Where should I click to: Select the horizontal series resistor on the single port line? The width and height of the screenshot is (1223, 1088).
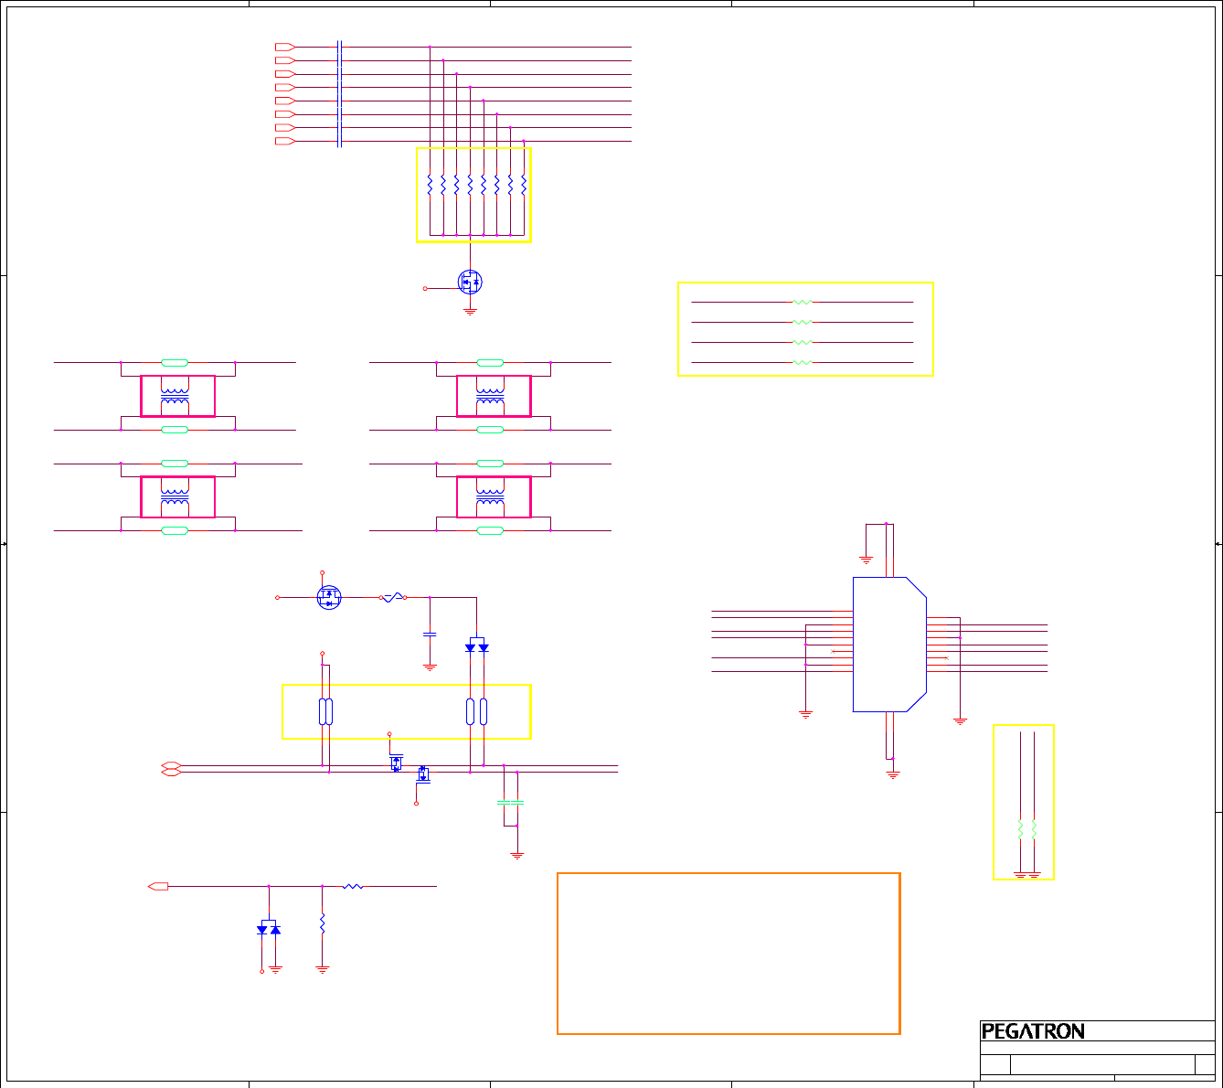(353, 886)
